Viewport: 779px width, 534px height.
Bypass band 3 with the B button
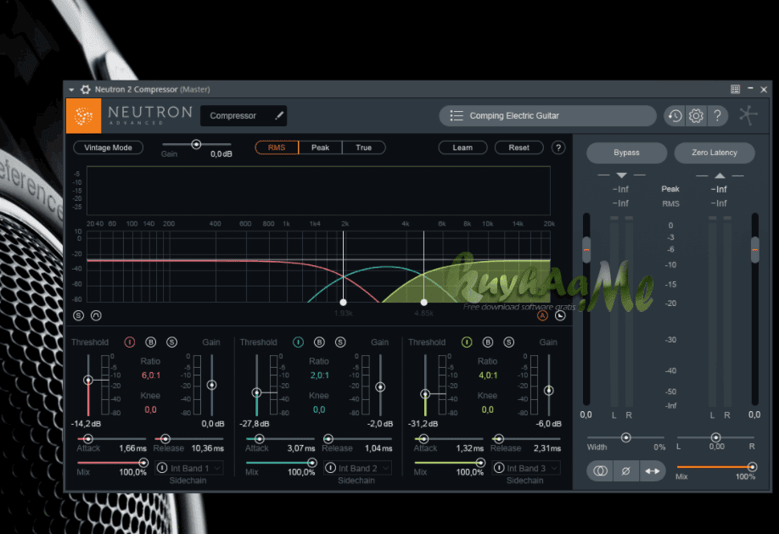coord(488,342)
